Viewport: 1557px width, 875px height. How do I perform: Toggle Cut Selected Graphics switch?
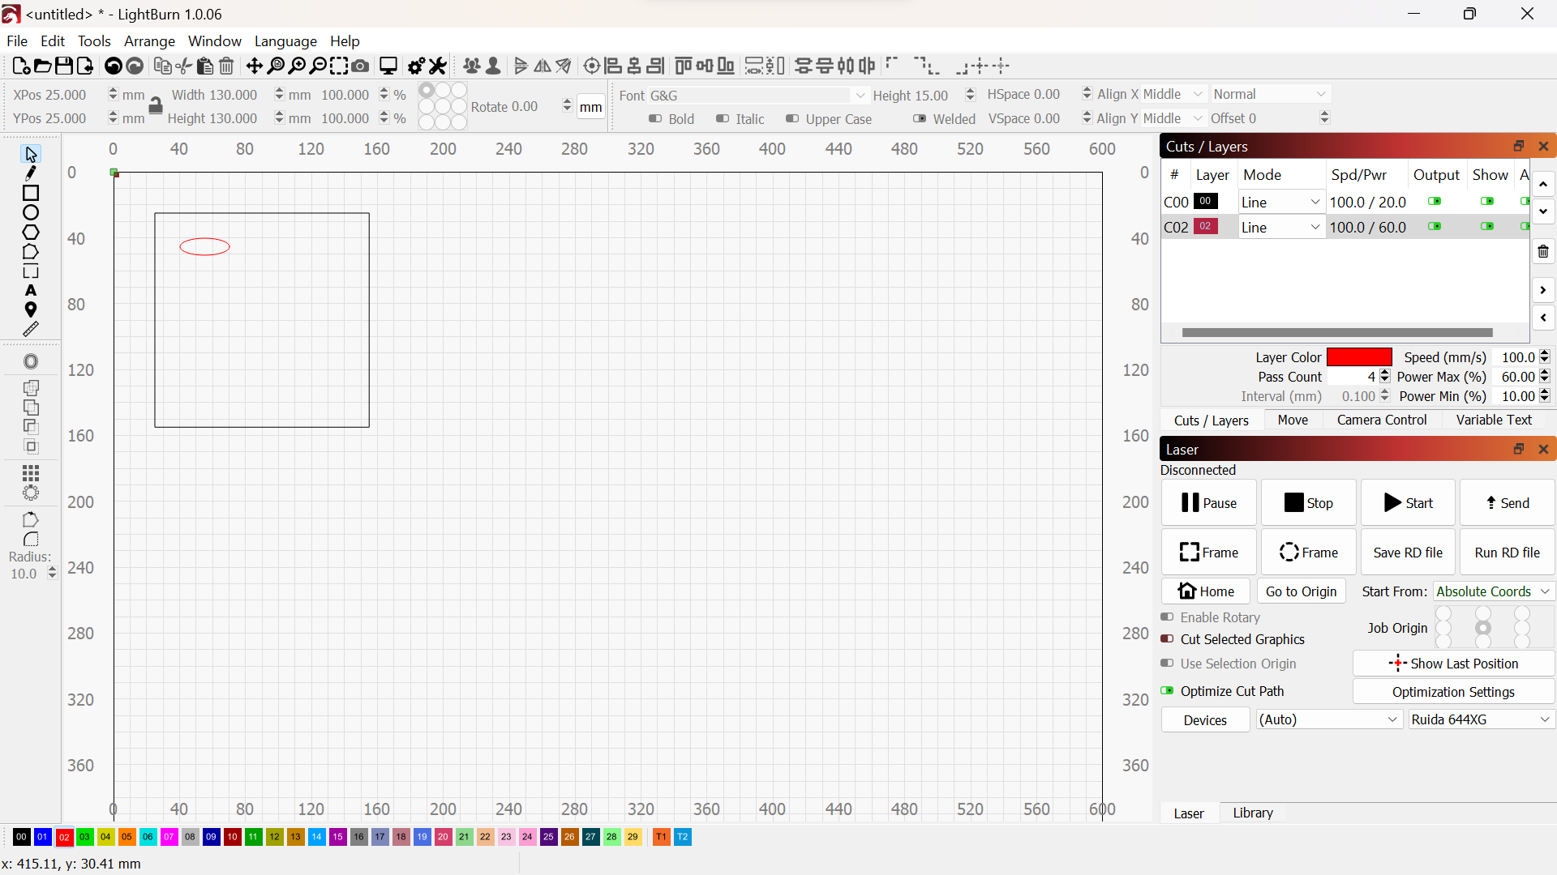pos(1167,639)
